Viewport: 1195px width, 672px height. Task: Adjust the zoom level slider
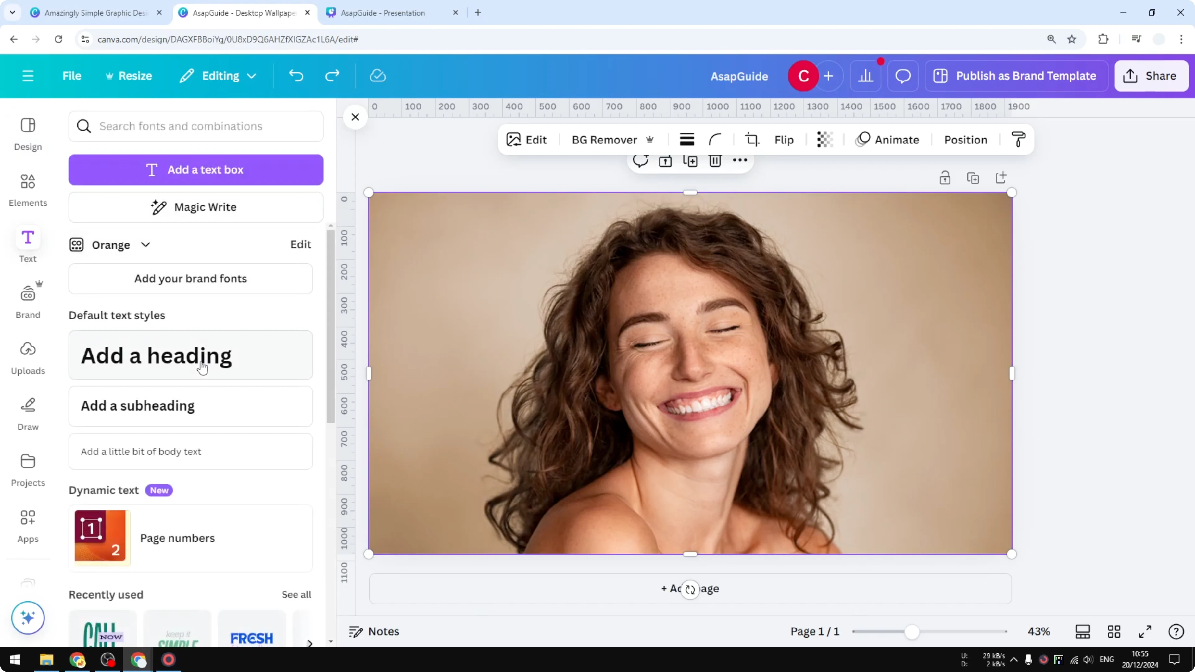coord(913,631)
